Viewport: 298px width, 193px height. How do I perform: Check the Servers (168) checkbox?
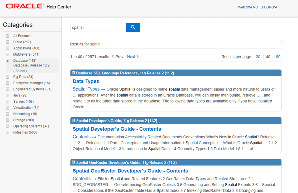8,102
